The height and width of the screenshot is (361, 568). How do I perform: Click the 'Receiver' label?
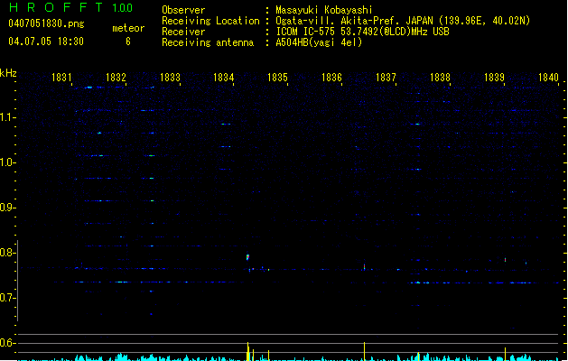[183, 32]
